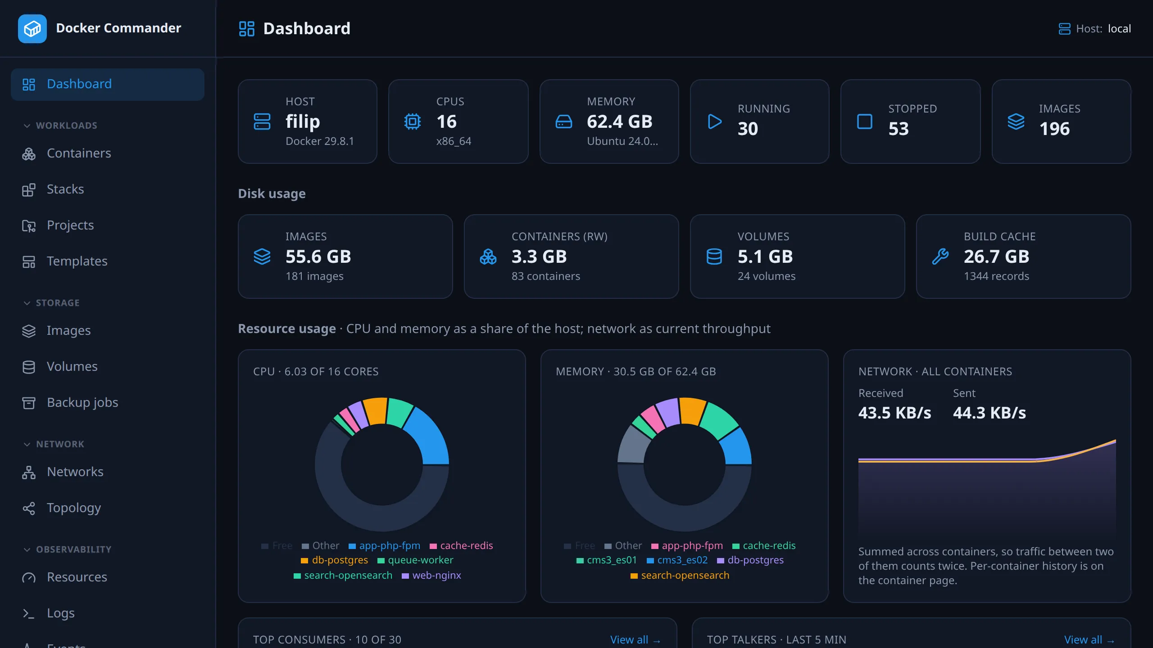Toggle web-nginx legend in CPU chart
Image resolution: width=1153 pixels, height=648 pixels.
(431, 576)
